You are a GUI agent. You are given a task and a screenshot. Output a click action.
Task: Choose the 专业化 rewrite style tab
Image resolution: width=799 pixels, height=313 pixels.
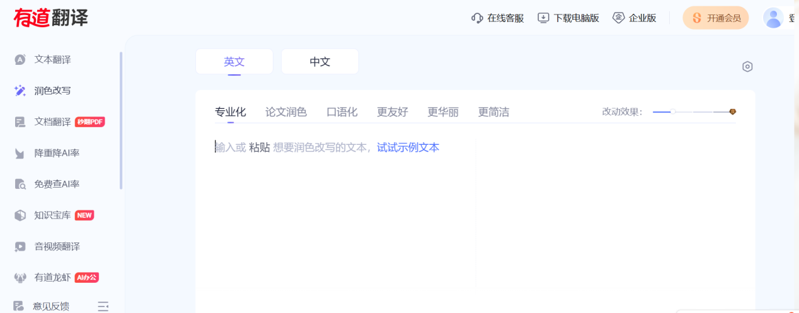click(231, 112)
